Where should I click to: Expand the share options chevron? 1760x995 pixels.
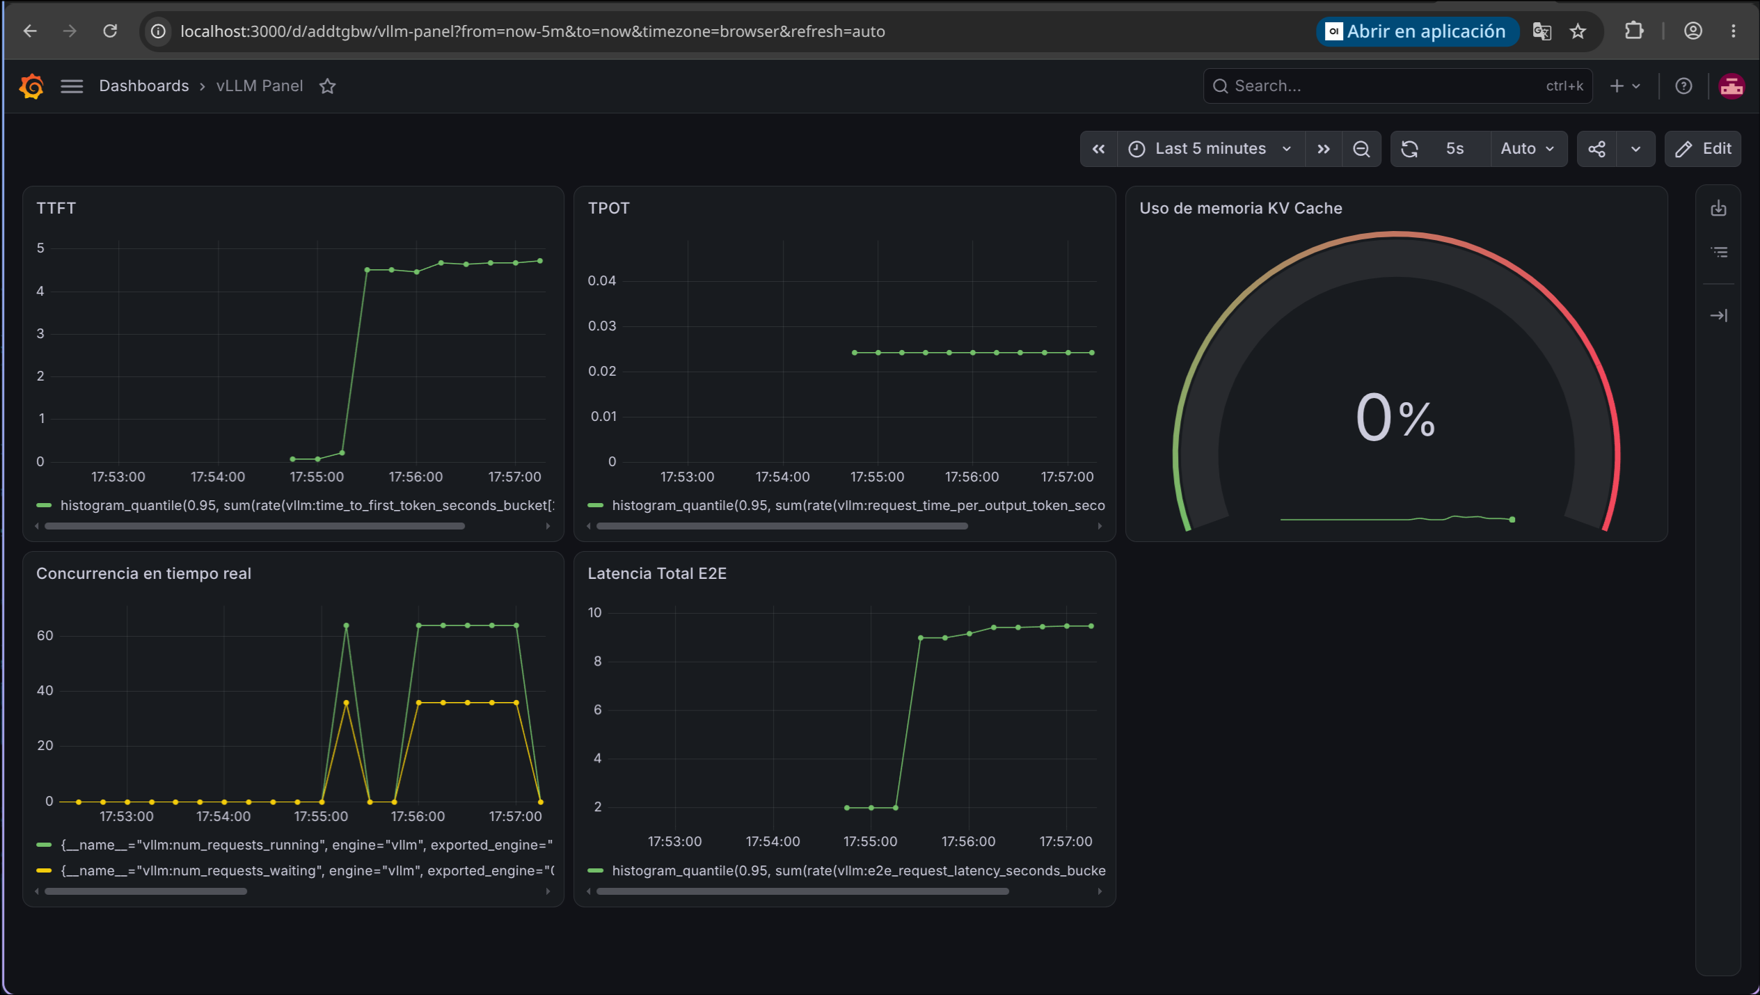(x=1636, y=149)
